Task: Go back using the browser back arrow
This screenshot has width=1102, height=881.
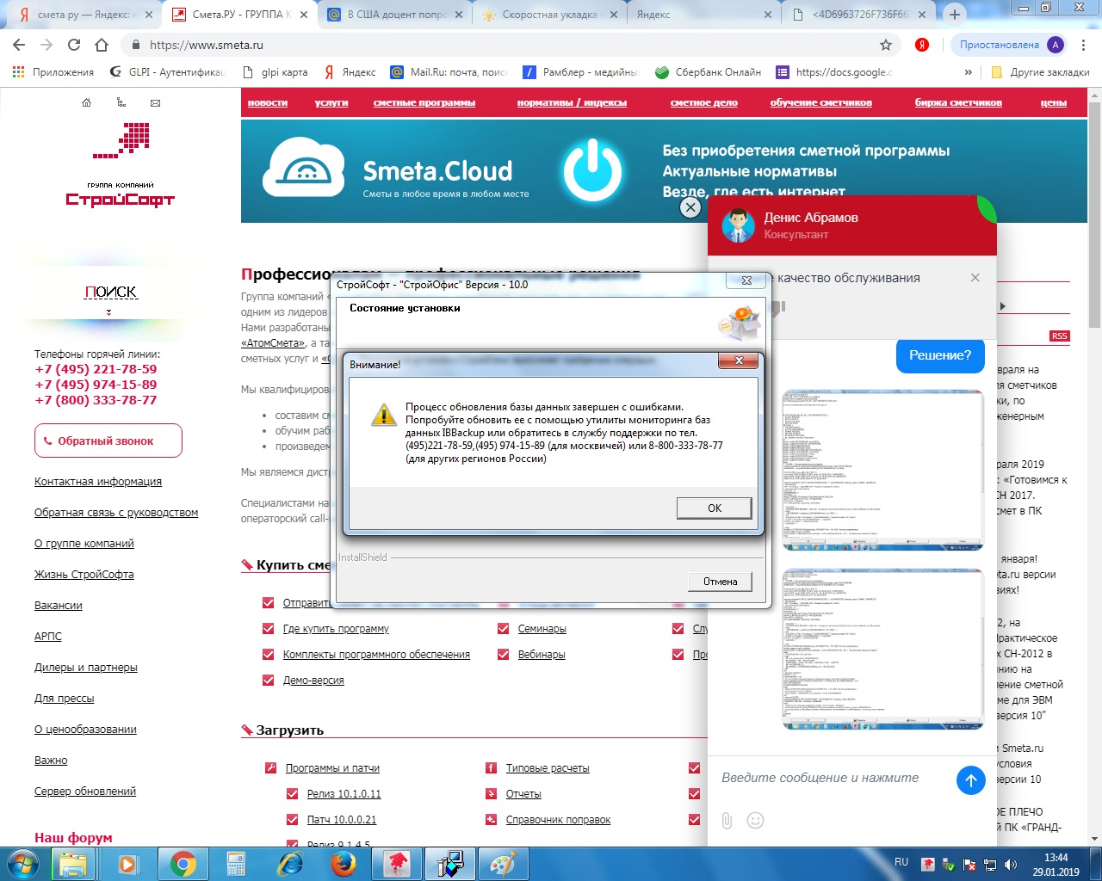Action: point(19,45)
